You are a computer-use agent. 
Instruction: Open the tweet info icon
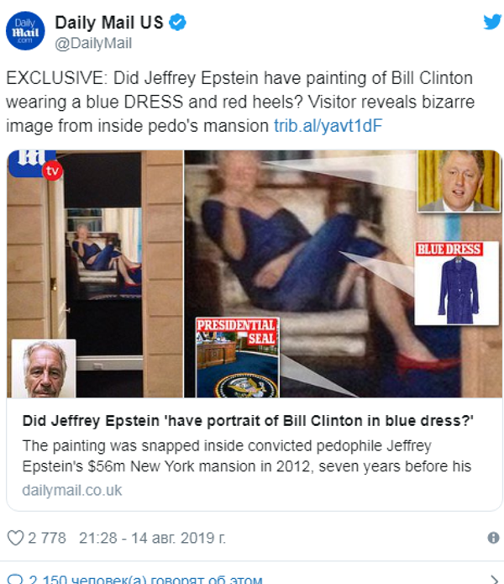point(493,538)
